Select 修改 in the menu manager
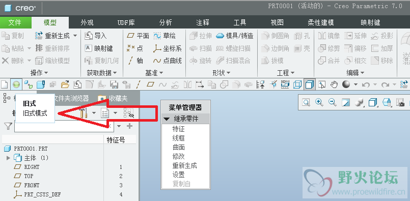410x201 pixels. (x=179, y=157)
